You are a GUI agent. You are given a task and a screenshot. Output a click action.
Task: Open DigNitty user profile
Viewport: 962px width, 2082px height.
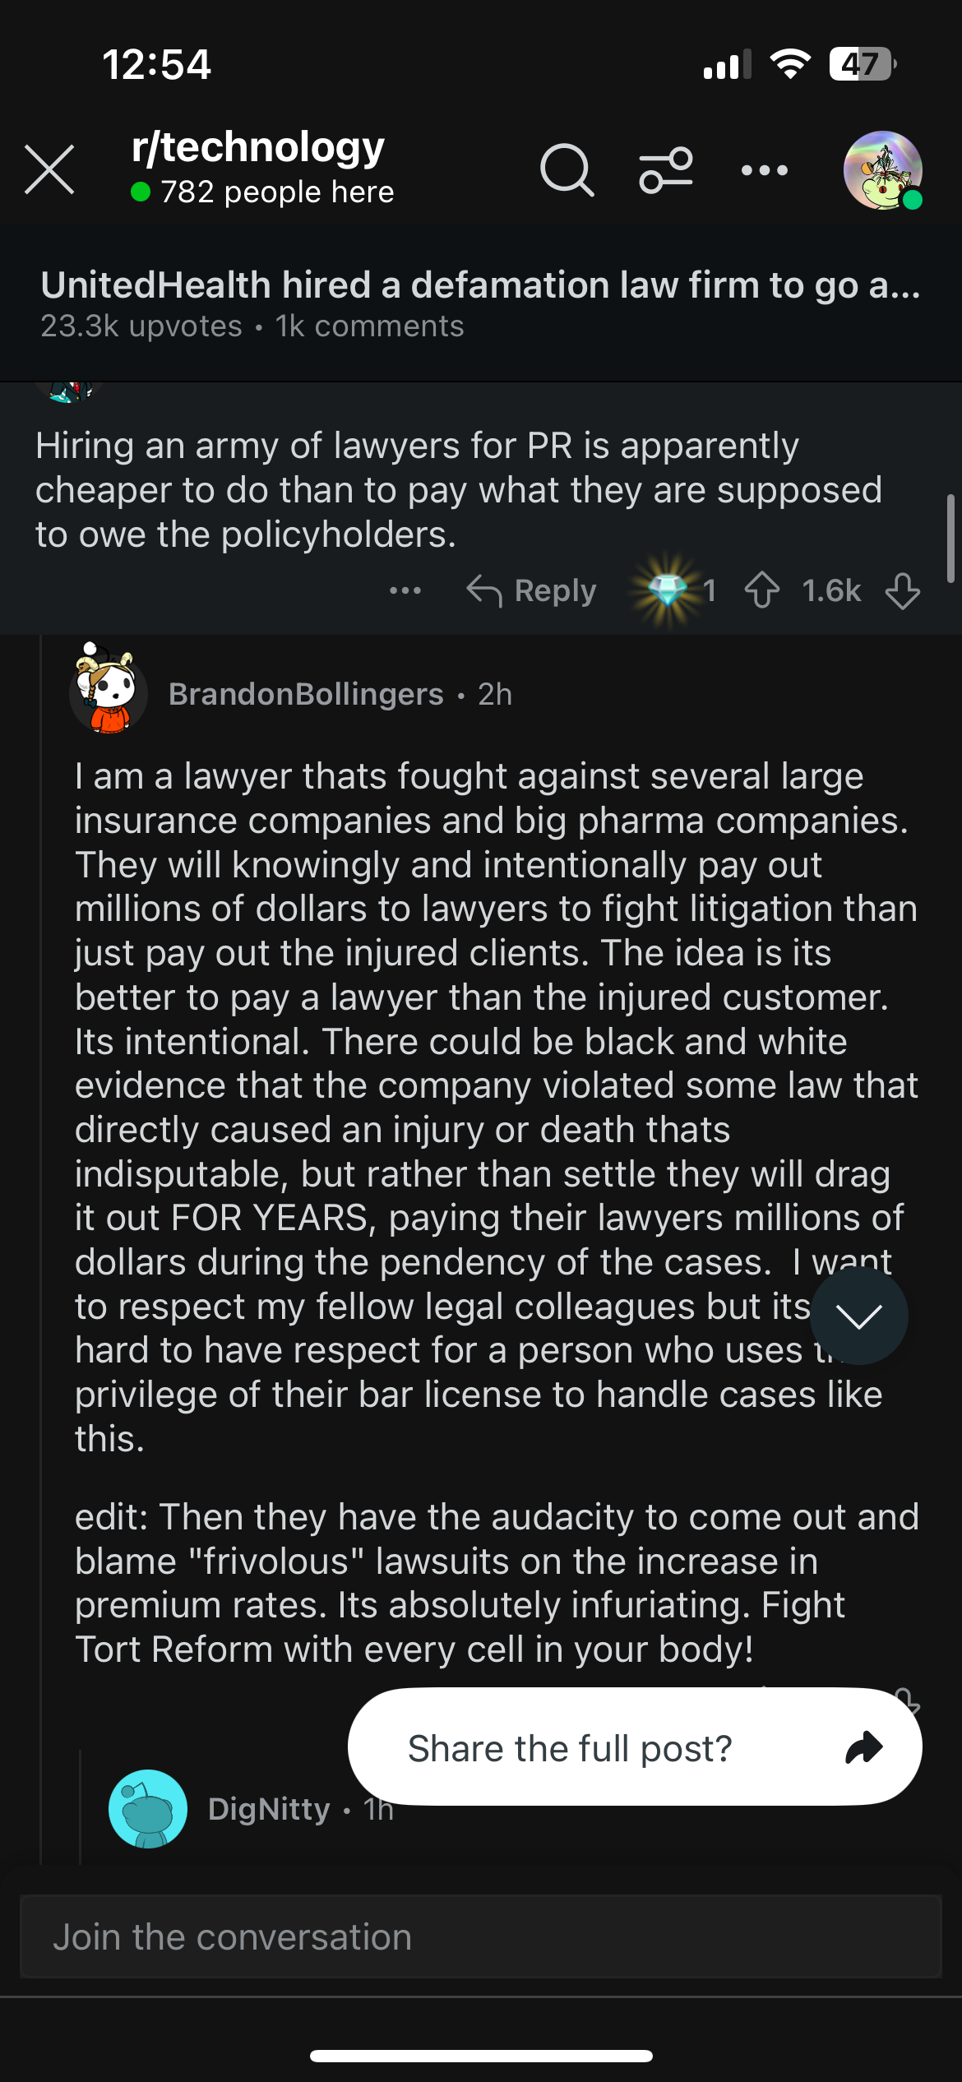pyautogui.click(x=269, y=1809)
